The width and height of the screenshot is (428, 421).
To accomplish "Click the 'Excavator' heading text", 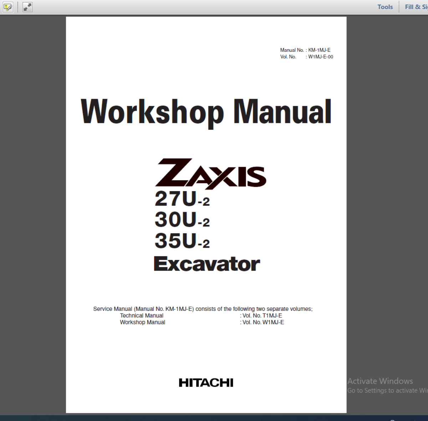I will [207, 264].
